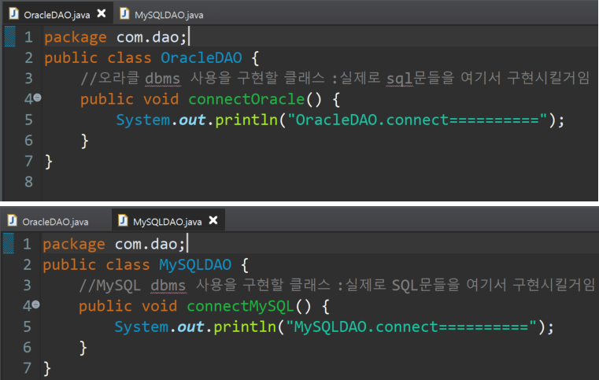The image size is (599, 380).
Task: Close the OracleDAO.java tab in top editor
Action: point(102,13)
